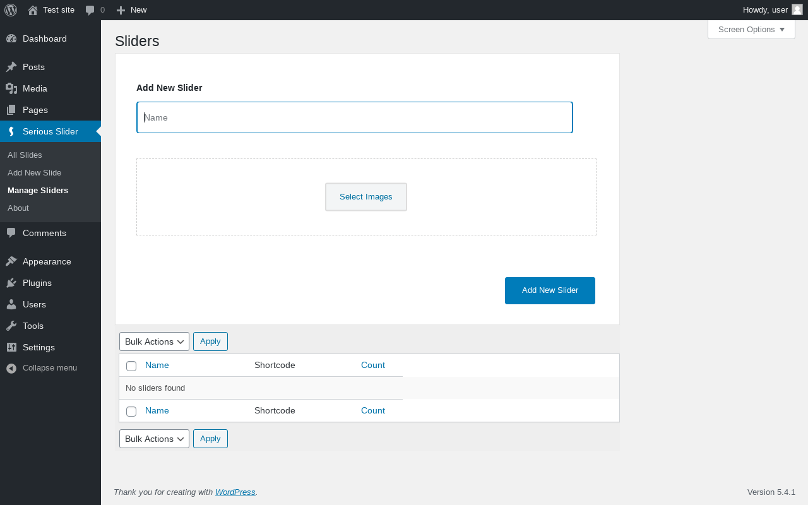This screenshot has height=505, width=808.
Task: Click the home icon beside Test site
Action: [33, 10]
